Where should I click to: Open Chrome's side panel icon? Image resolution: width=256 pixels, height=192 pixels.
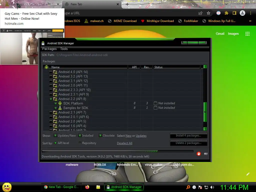234,13
